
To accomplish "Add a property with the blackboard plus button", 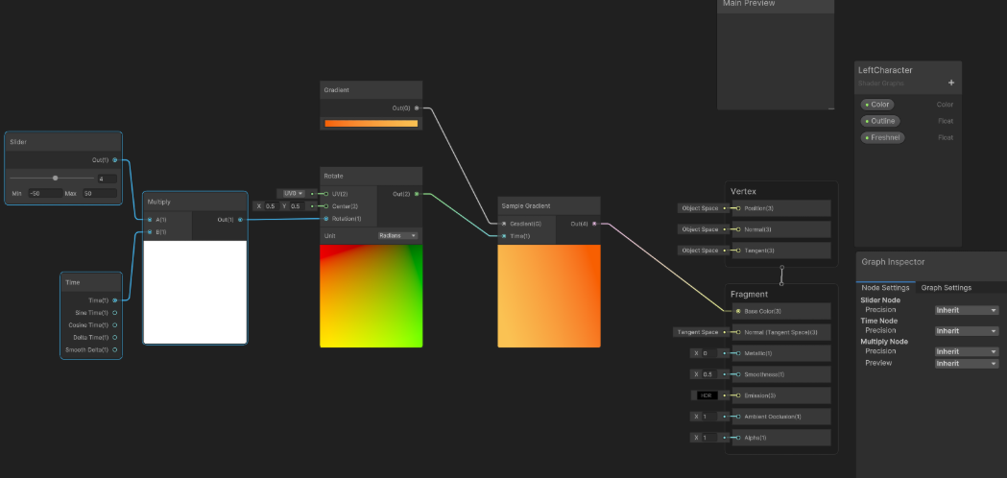I will pyautogui.click(x=951, y=83).
